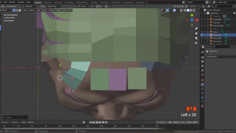Image resolution: width=236 pixels, height=133 pixels.
Task: Click the outliner search field
Action: click(223, 6)
